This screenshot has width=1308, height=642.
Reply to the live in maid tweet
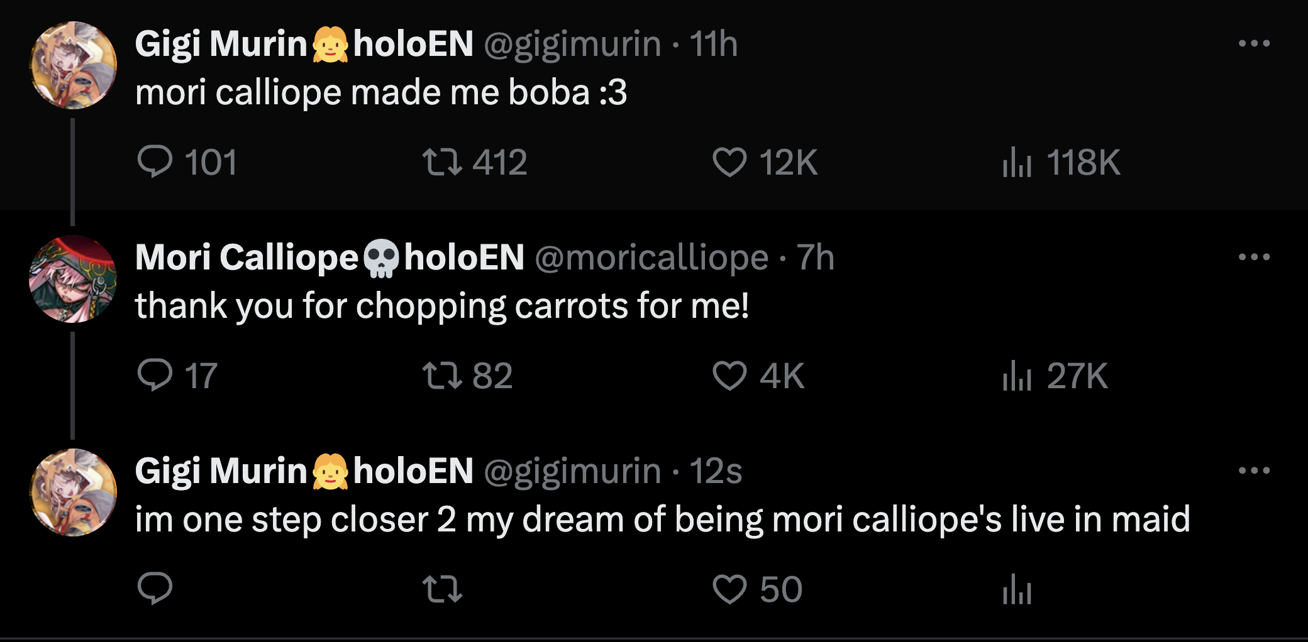pyautogui.click(x=155, y=589)
